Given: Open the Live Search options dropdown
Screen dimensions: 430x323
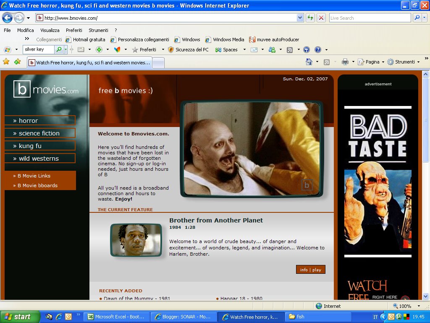Looking at the screenshot, I should 425,18.
